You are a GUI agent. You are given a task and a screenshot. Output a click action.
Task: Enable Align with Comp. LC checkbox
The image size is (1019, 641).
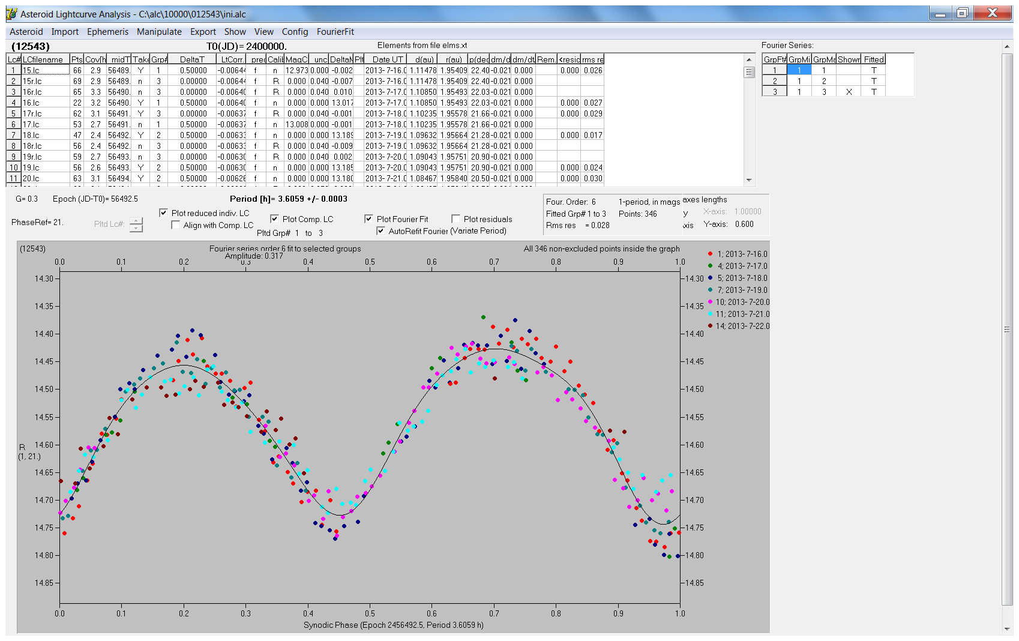[175, 225]
